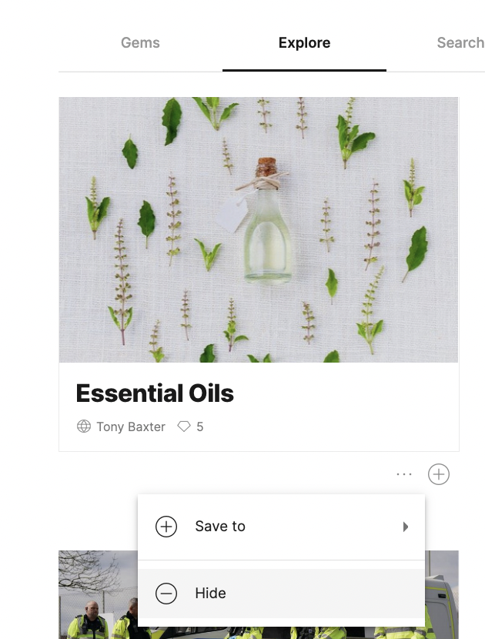Click the like count number 5
This screenshot has width=485, height=639.
[x=199, y=427]
